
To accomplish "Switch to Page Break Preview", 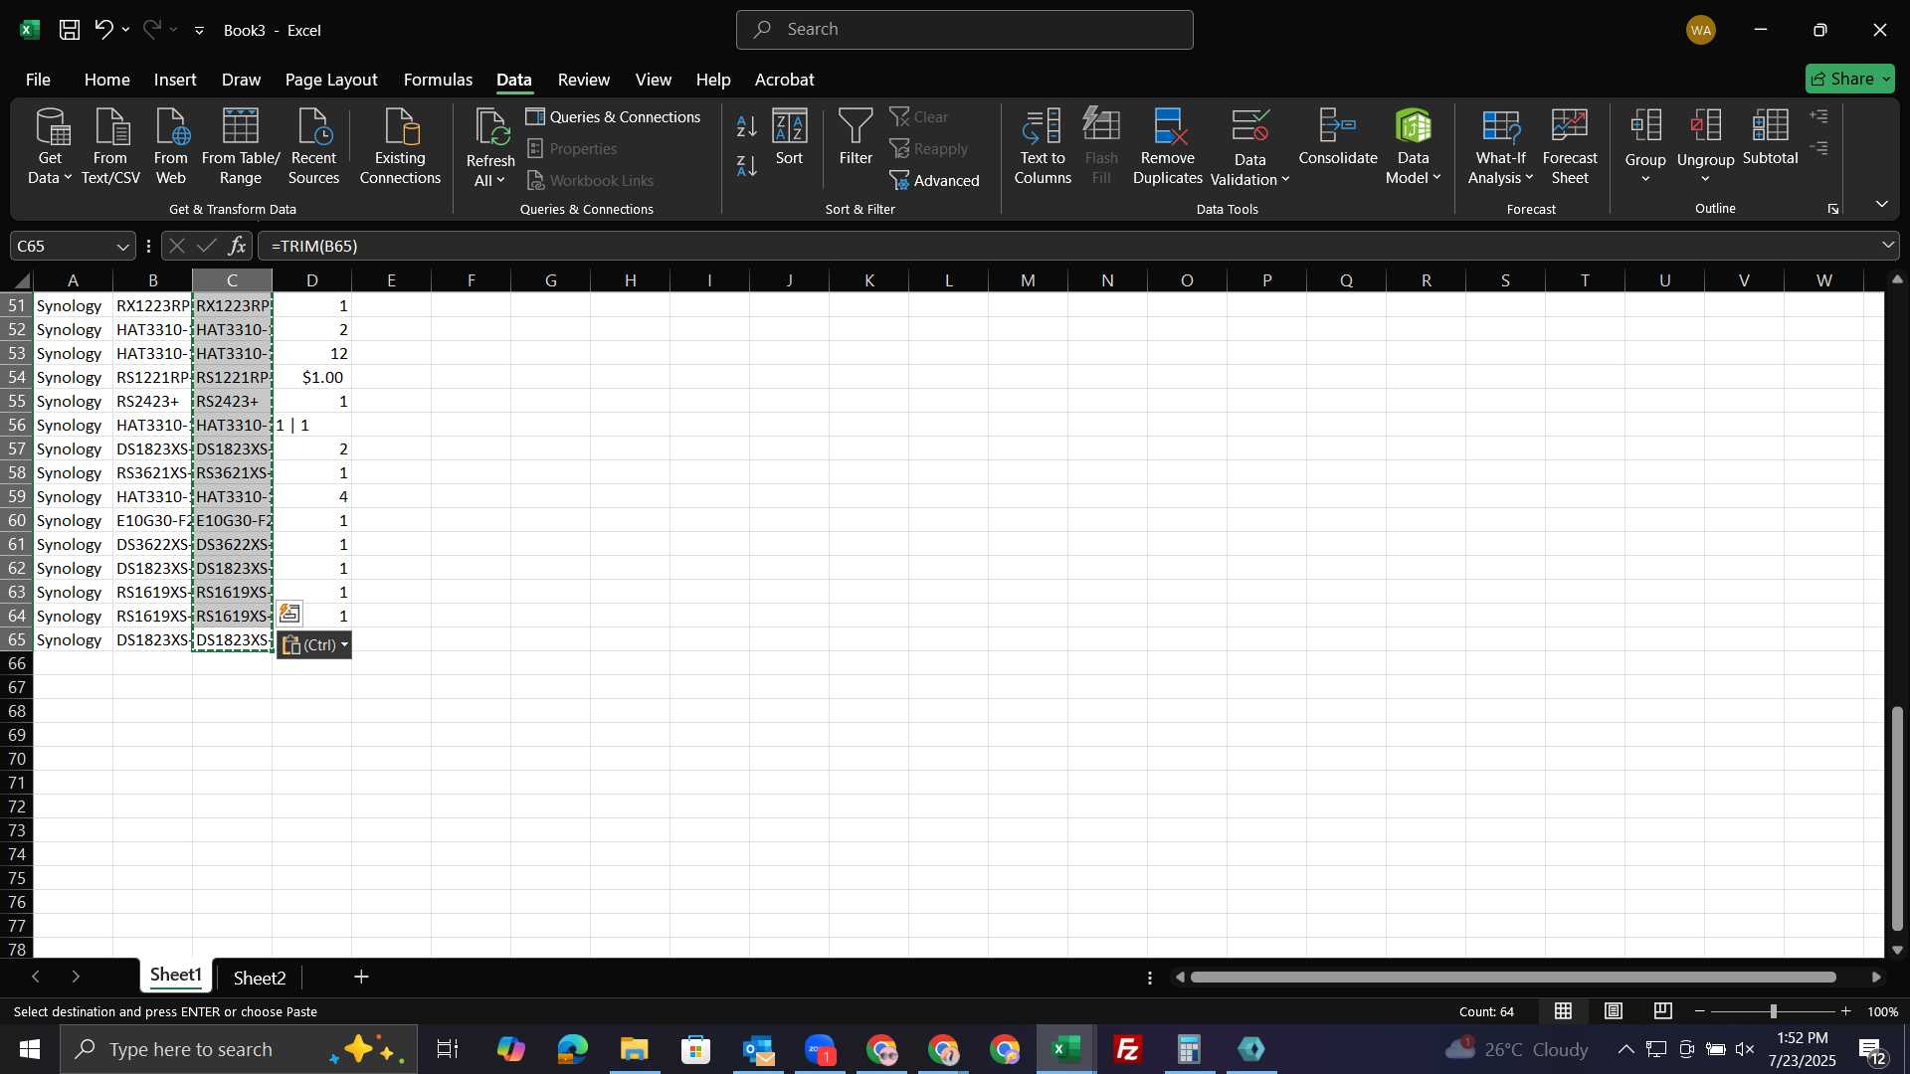I will click(x=1663, y=1011).
